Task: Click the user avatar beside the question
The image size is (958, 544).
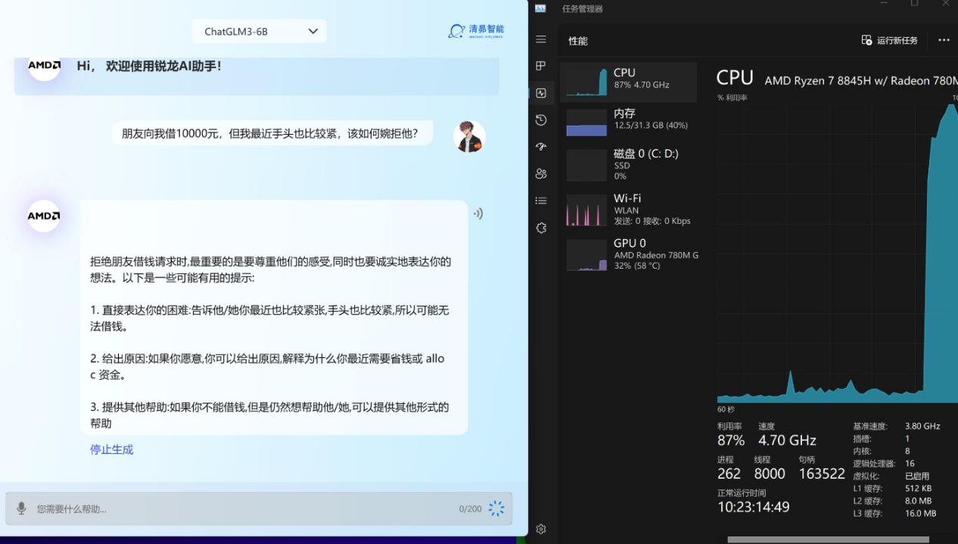Action: (469, 136)
